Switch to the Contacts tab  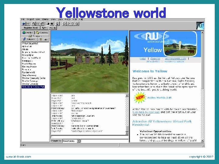tap(42, 32)
